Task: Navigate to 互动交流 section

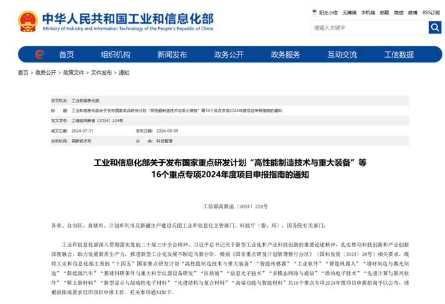Action: (342, 54)
